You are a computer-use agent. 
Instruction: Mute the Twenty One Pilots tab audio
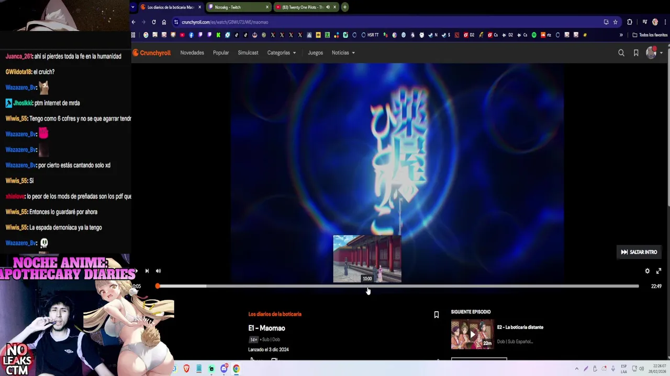click(328, 7)
